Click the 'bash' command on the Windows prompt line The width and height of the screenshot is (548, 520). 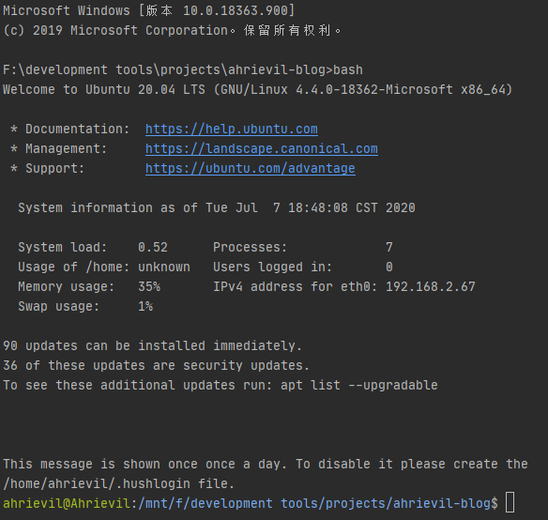click(x=348, y=69)
